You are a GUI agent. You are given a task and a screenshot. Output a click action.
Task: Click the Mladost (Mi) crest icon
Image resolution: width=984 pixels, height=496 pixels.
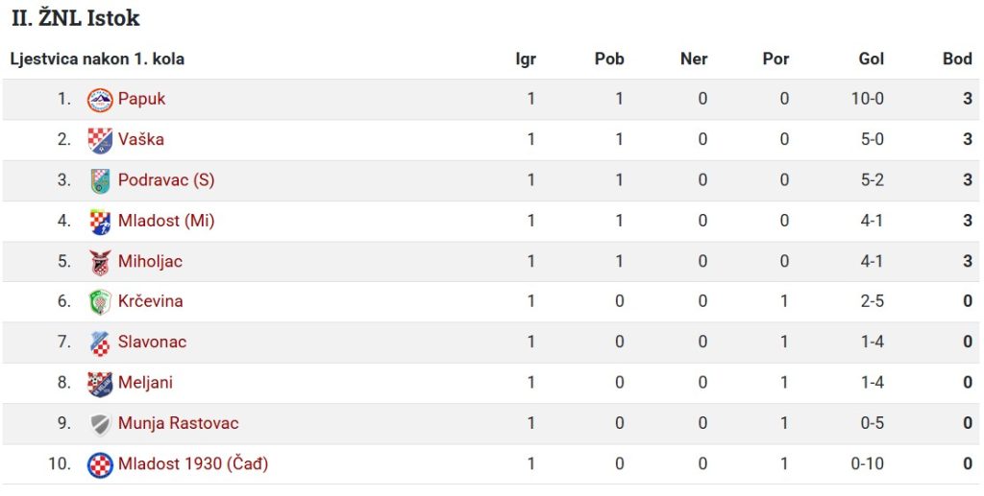[x=100, y=222]
